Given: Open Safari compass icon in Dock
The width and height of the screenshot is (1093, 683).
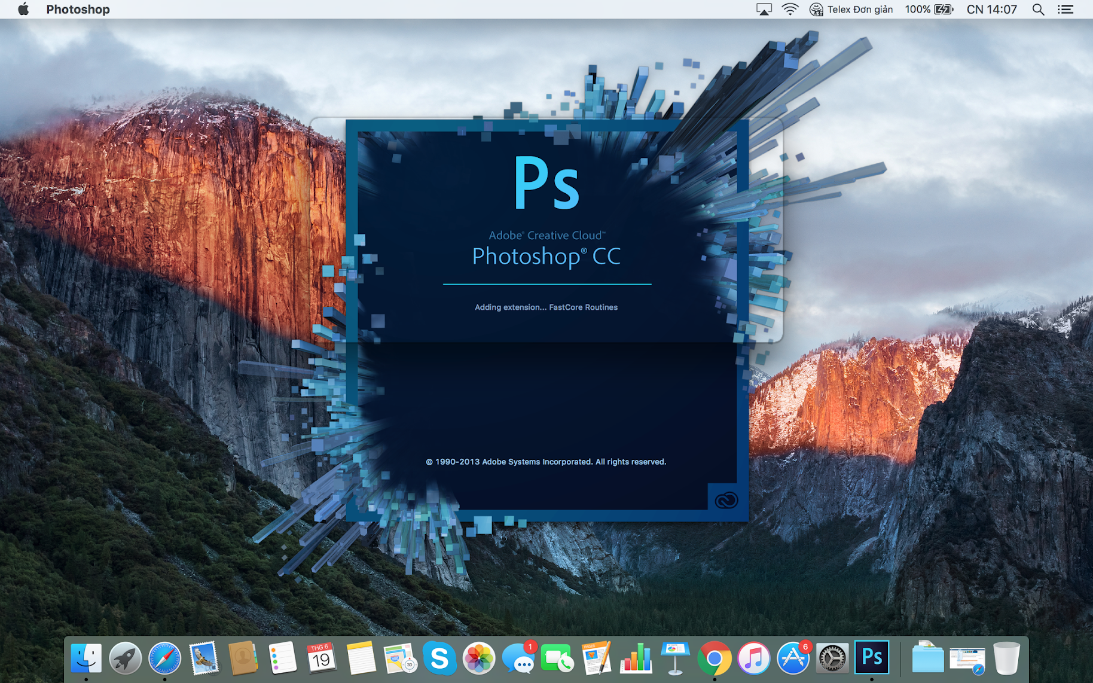Looking at the screenshot, I should (164, 658).
